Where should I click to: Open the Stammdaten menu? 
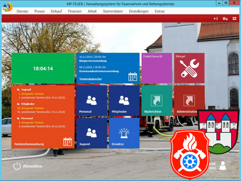(113, 11)
